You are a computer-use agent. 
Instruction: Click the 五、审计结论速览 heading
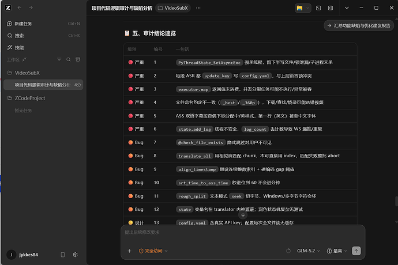coord(154,33)
